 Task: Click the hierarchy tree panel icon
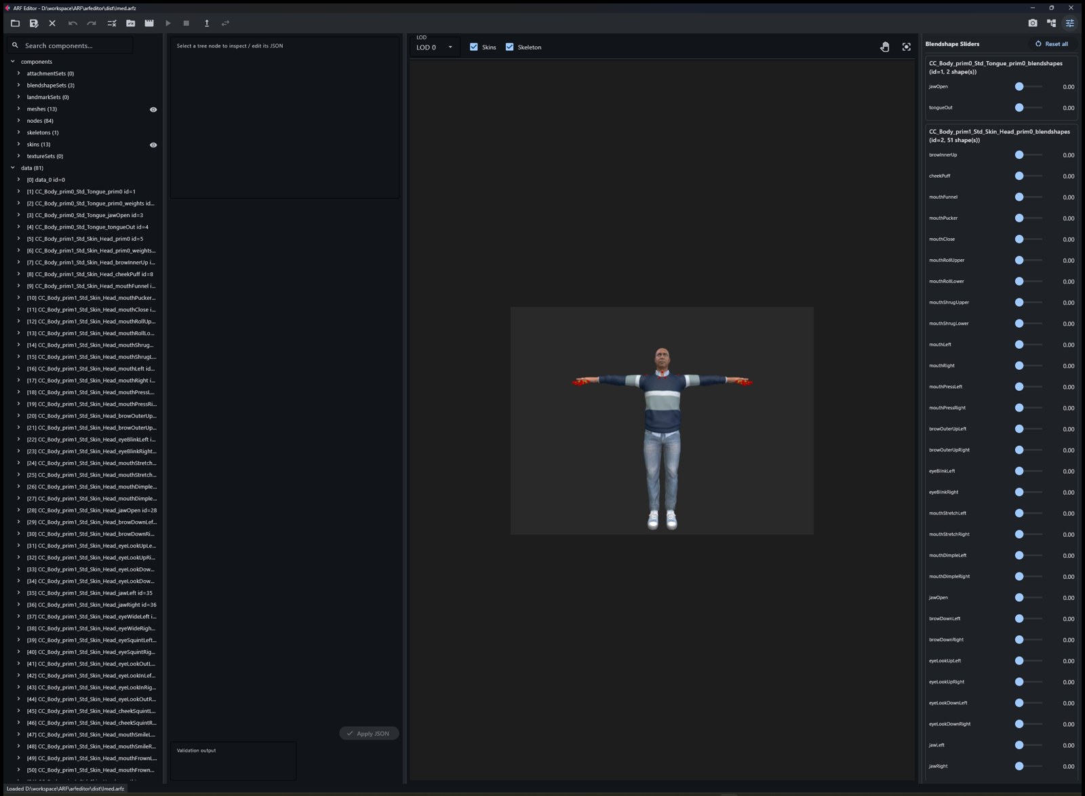[1051, 23]
